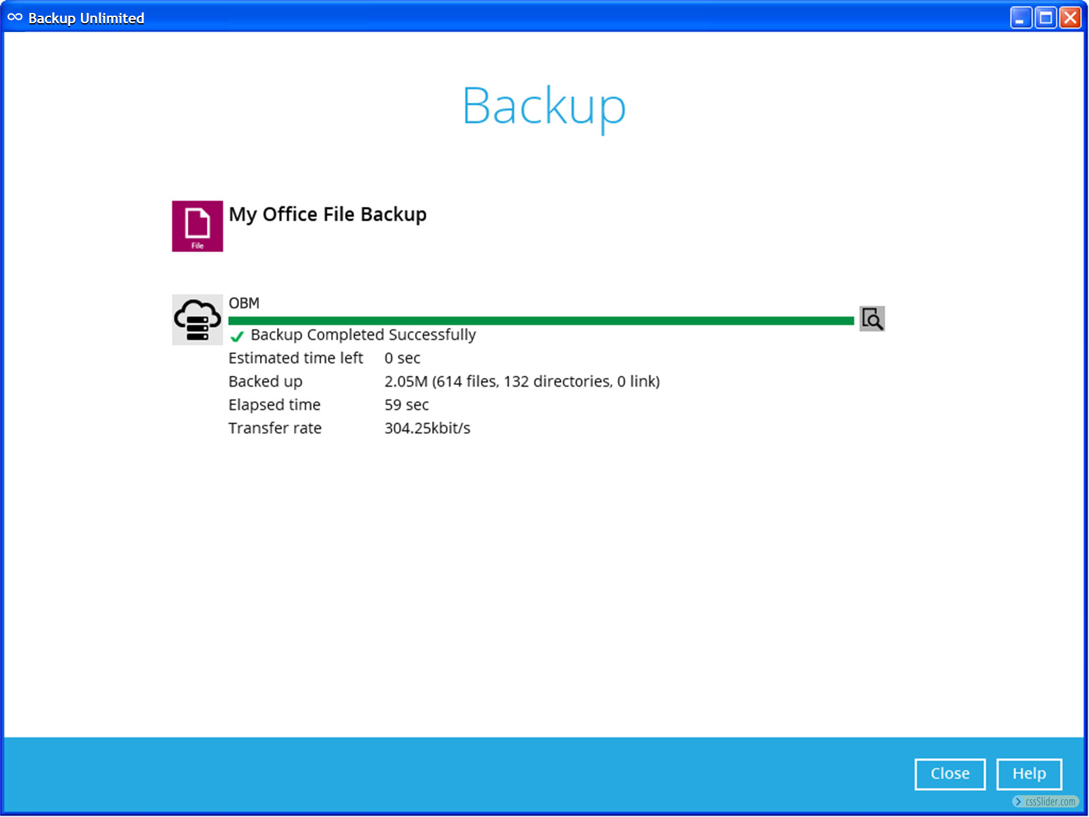This screenshot has height=817, width=1089.
Task: Click the magenta File backup set icon
Action: (197, 226)
